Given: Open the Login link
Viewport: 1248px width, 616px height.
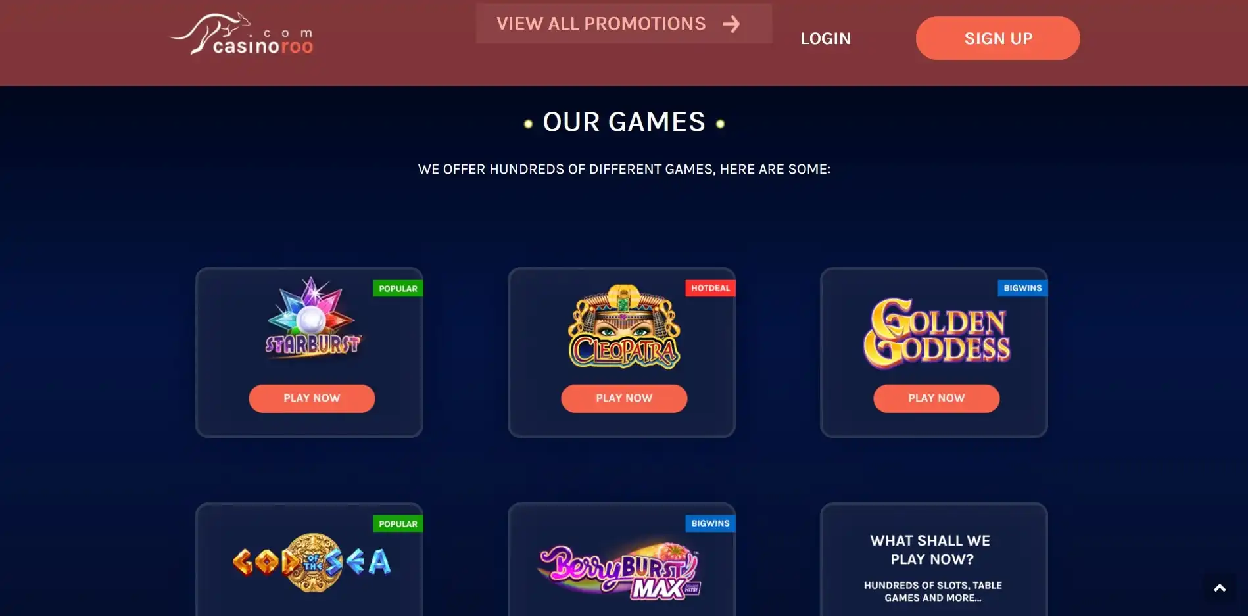Looking at the screenshot, I should click(825, 38).
